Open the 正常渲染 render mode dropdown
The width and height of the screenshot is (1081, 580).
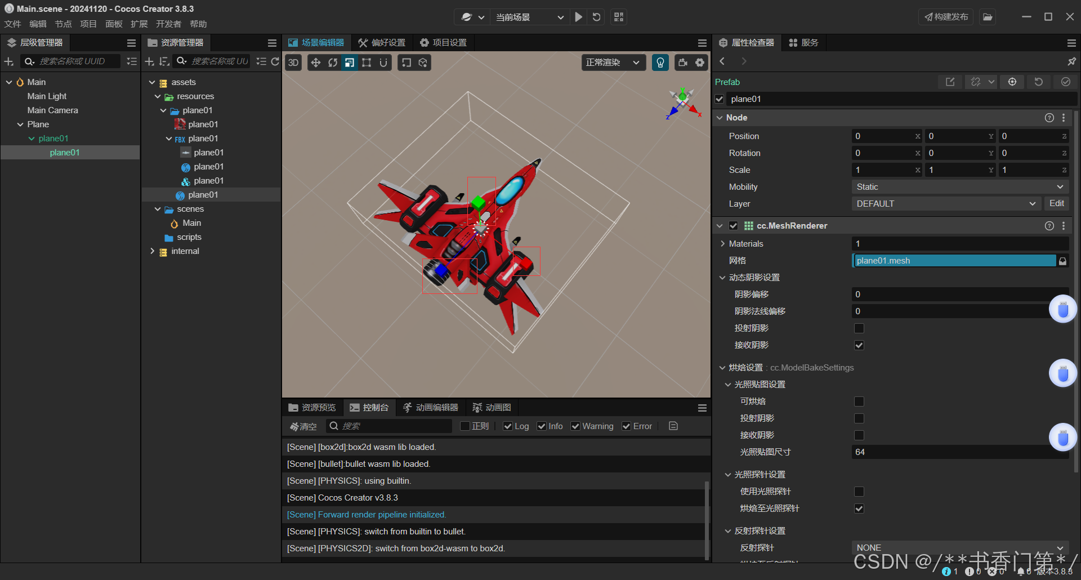click(x=613, y=63)
